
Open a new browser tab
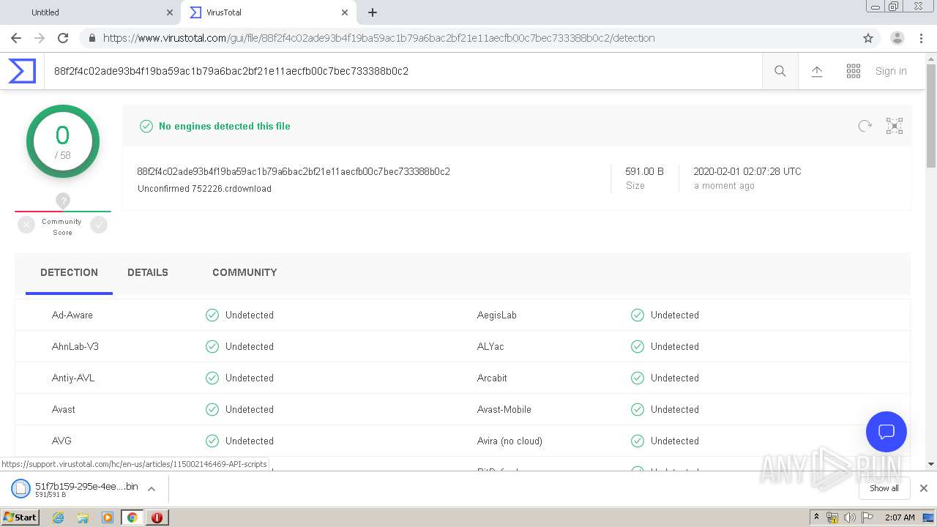point(373,12)
